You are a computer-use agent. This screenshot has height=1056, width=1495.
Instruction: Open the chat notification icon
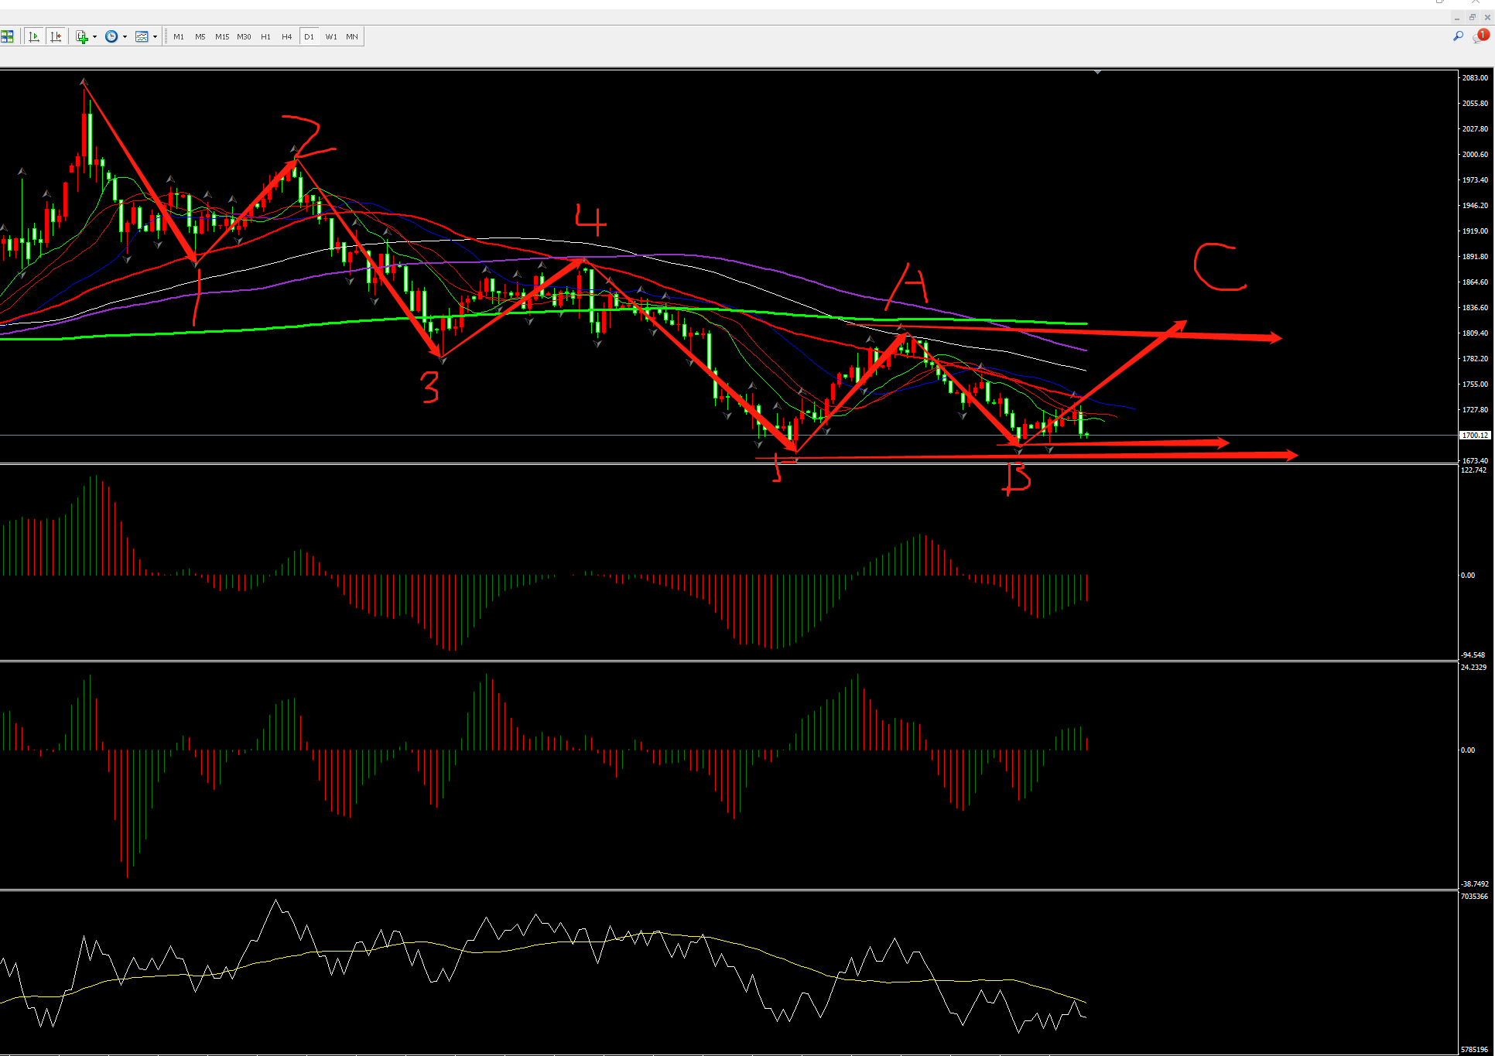[x=1480, y=36]
